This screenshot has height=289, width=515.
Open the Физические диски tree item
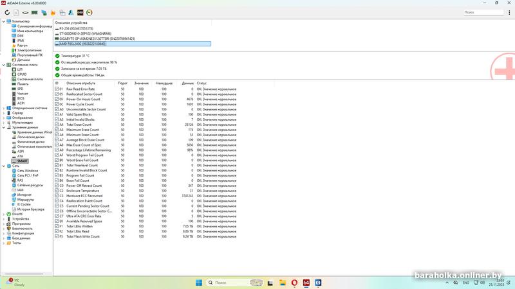pos(31,142)
